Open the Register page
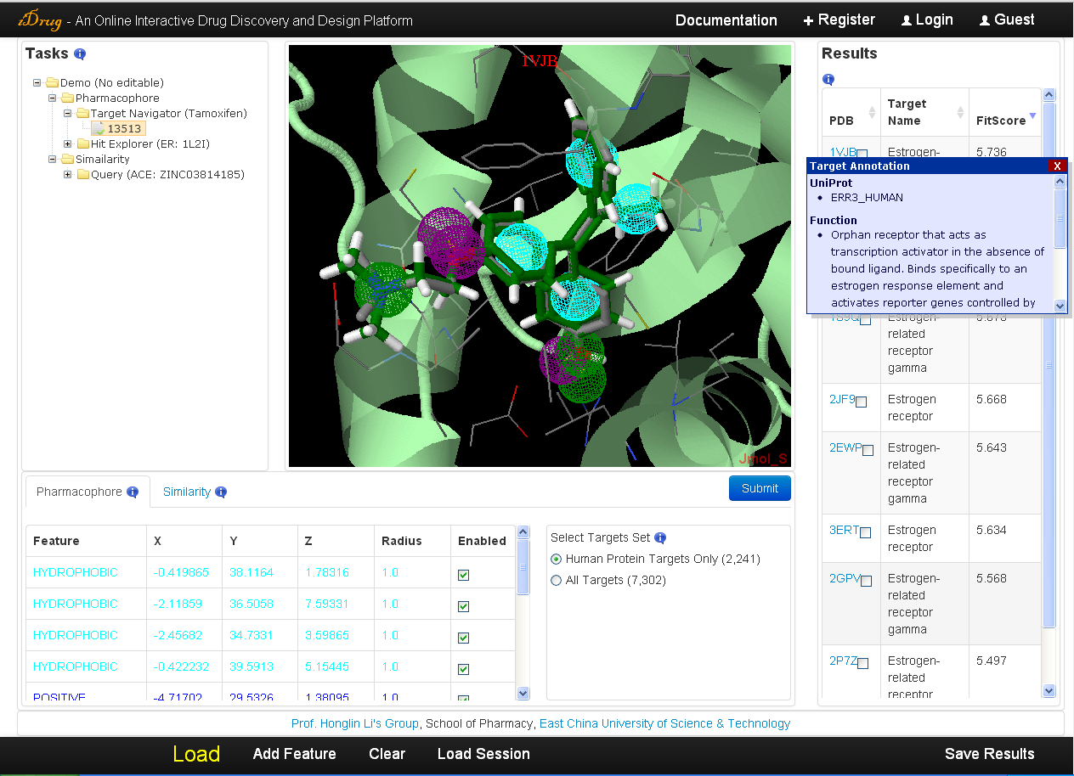 839,20
